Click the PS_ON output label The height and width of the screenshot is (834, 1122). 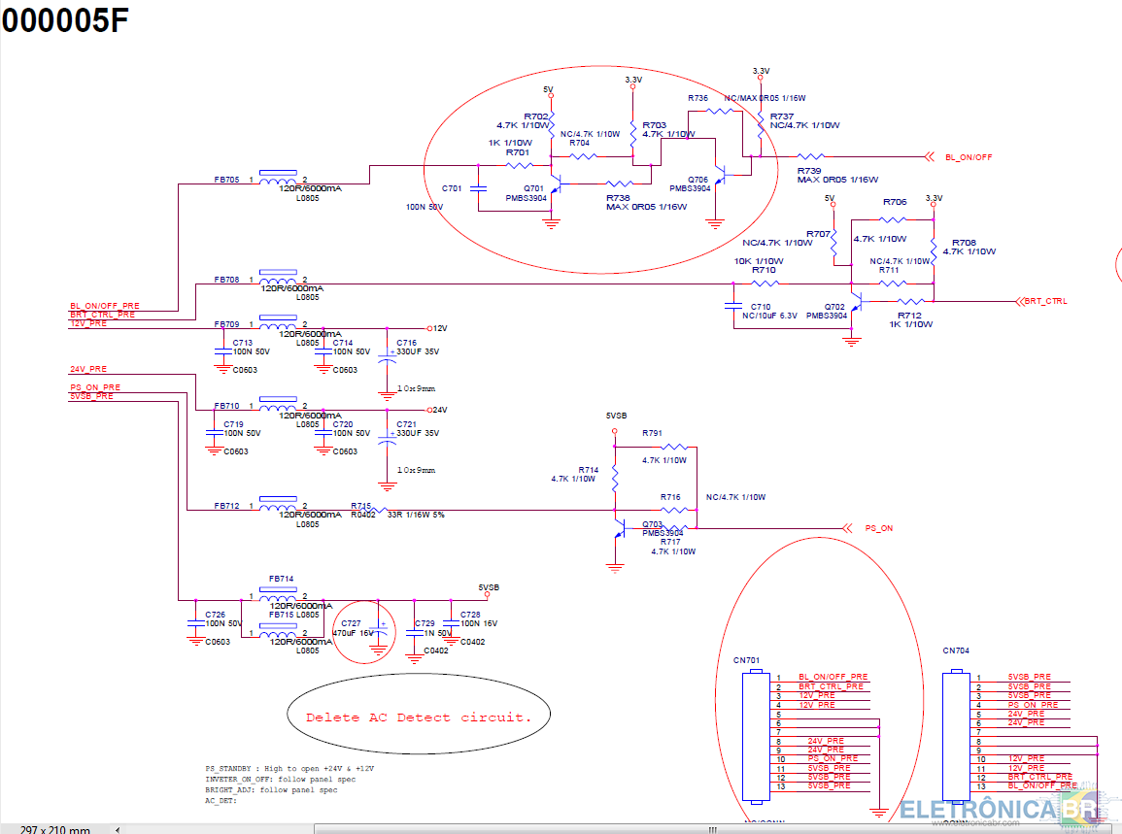pyautogui.click(x=879, y=528)
